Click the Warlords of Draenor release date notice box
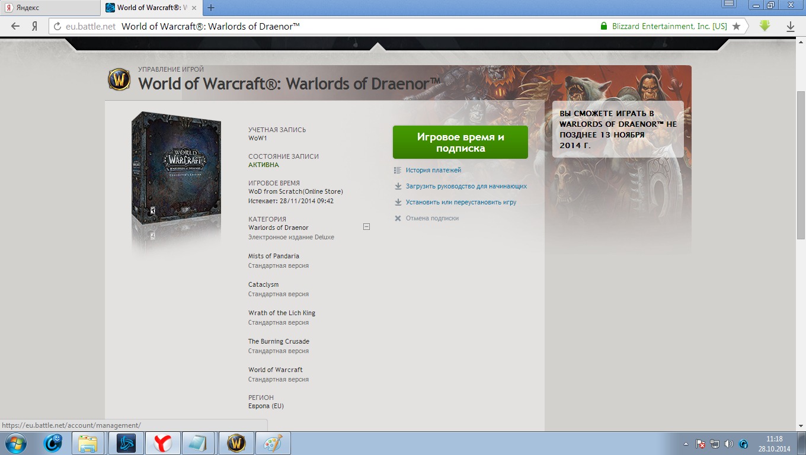The image size is (806, 455). 618,129
